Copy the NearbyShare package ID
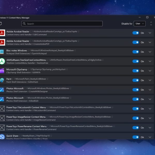This screenshot has height=155, width=155. (x=51, y=136)
